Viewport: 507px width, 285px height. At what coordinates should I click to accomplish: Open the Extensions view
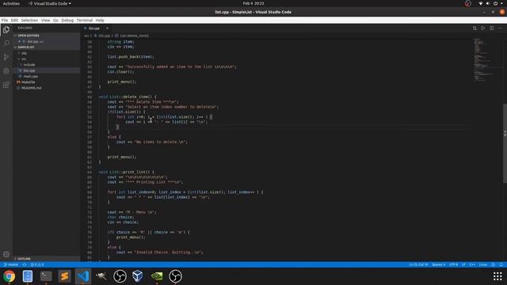[6, 85]
